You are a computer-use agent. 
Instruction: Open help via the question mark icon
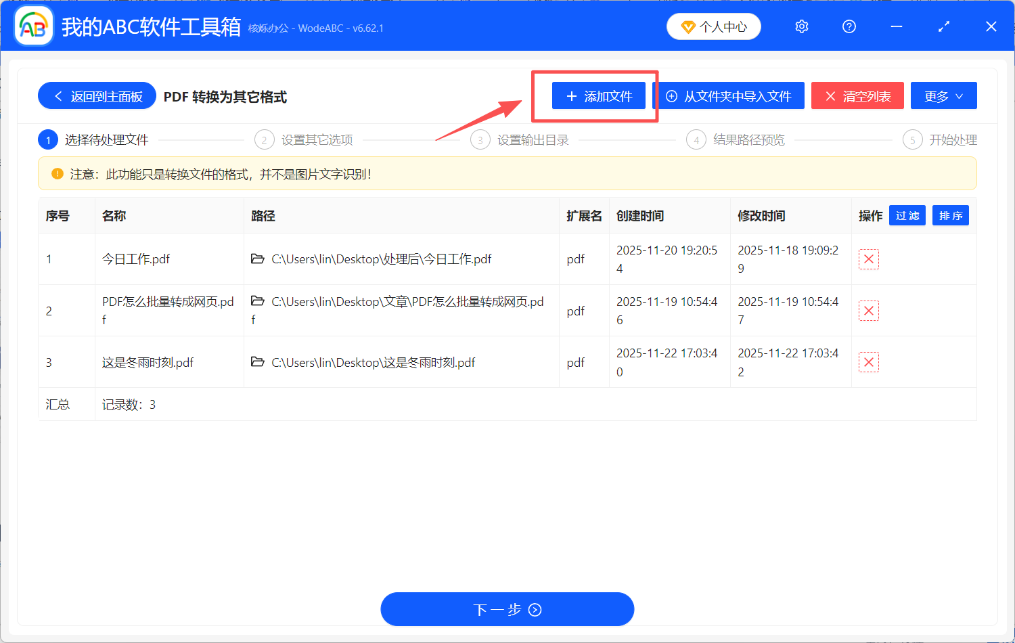pyautogui.click(x=849, y=26)
